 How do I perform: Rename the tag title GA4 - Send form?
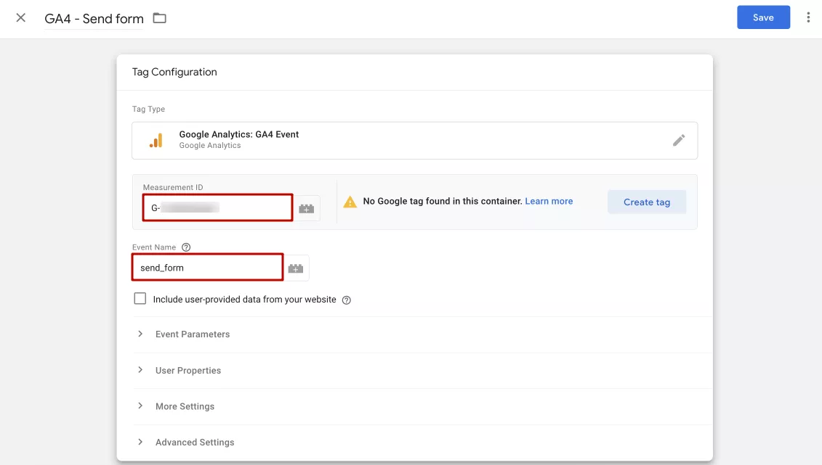click(94, 18)
